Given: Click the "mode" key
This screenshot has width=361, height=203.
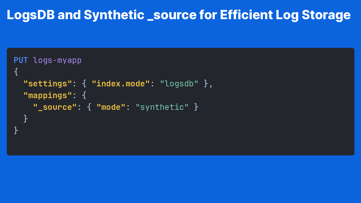Looking at the screenshot, I should [x=111, y=107].
